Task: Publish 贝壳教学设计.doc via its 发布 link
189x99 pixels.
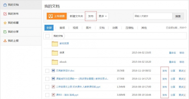Action: coord(165,71)
